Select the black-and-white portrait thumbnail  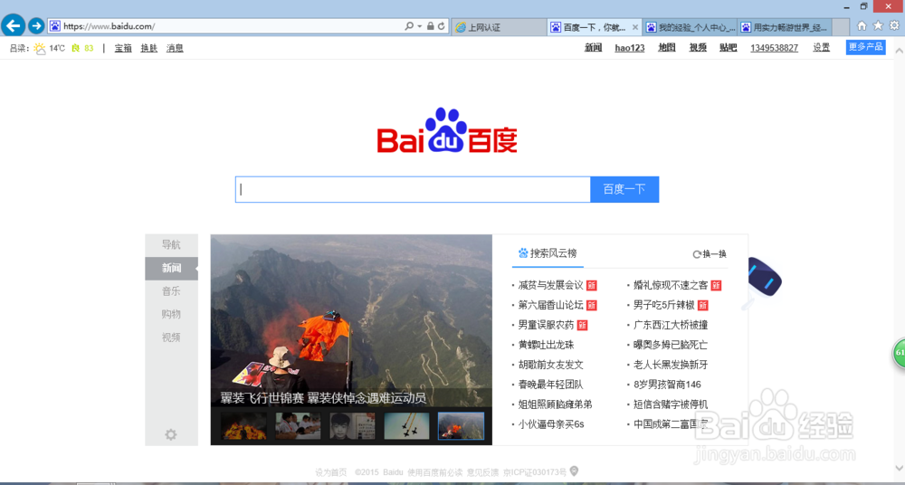pos(352,425)
